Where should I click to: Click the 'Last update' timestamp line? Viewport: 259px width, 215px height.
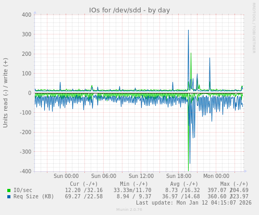[194, 203]
